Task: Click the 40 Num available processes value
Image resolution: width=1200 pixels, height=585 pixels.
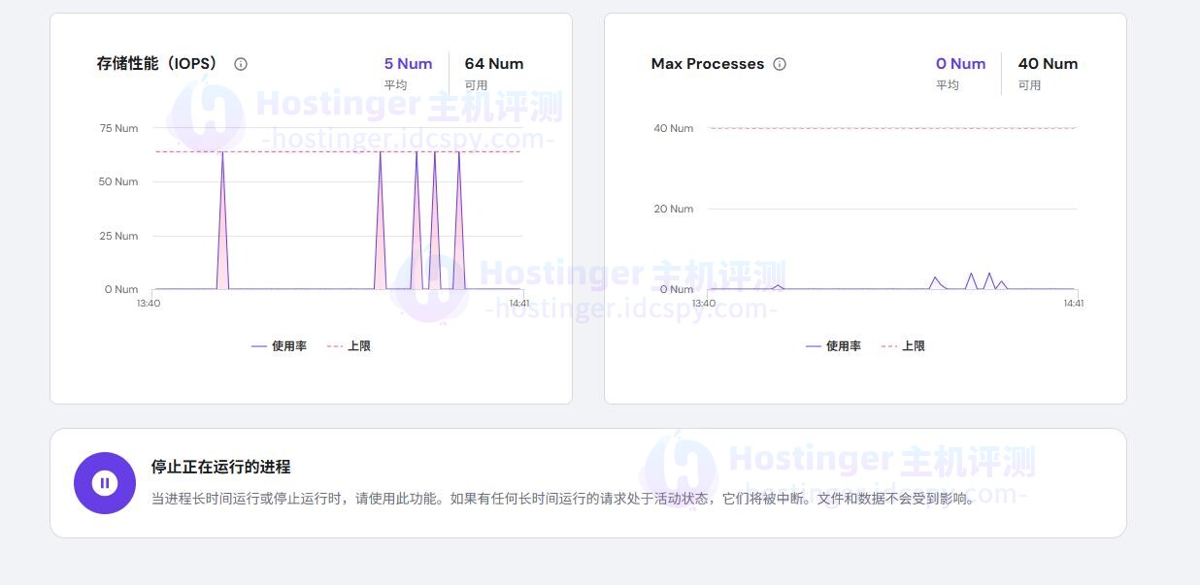Action: click(x=1048, y=64)
